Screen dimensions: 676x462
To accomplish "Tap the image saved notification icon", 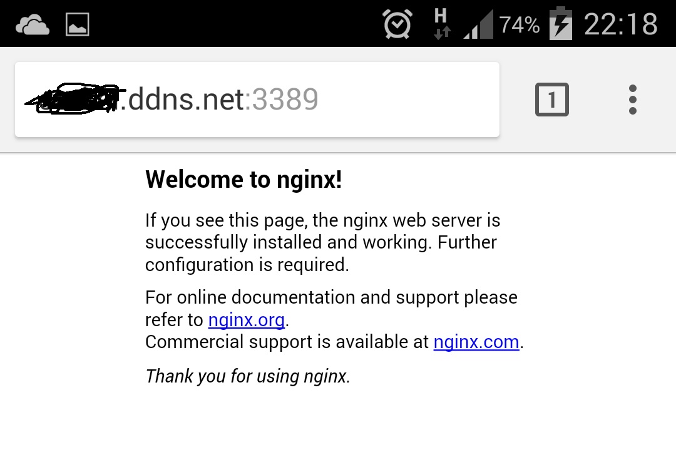I will coord(78,24).
